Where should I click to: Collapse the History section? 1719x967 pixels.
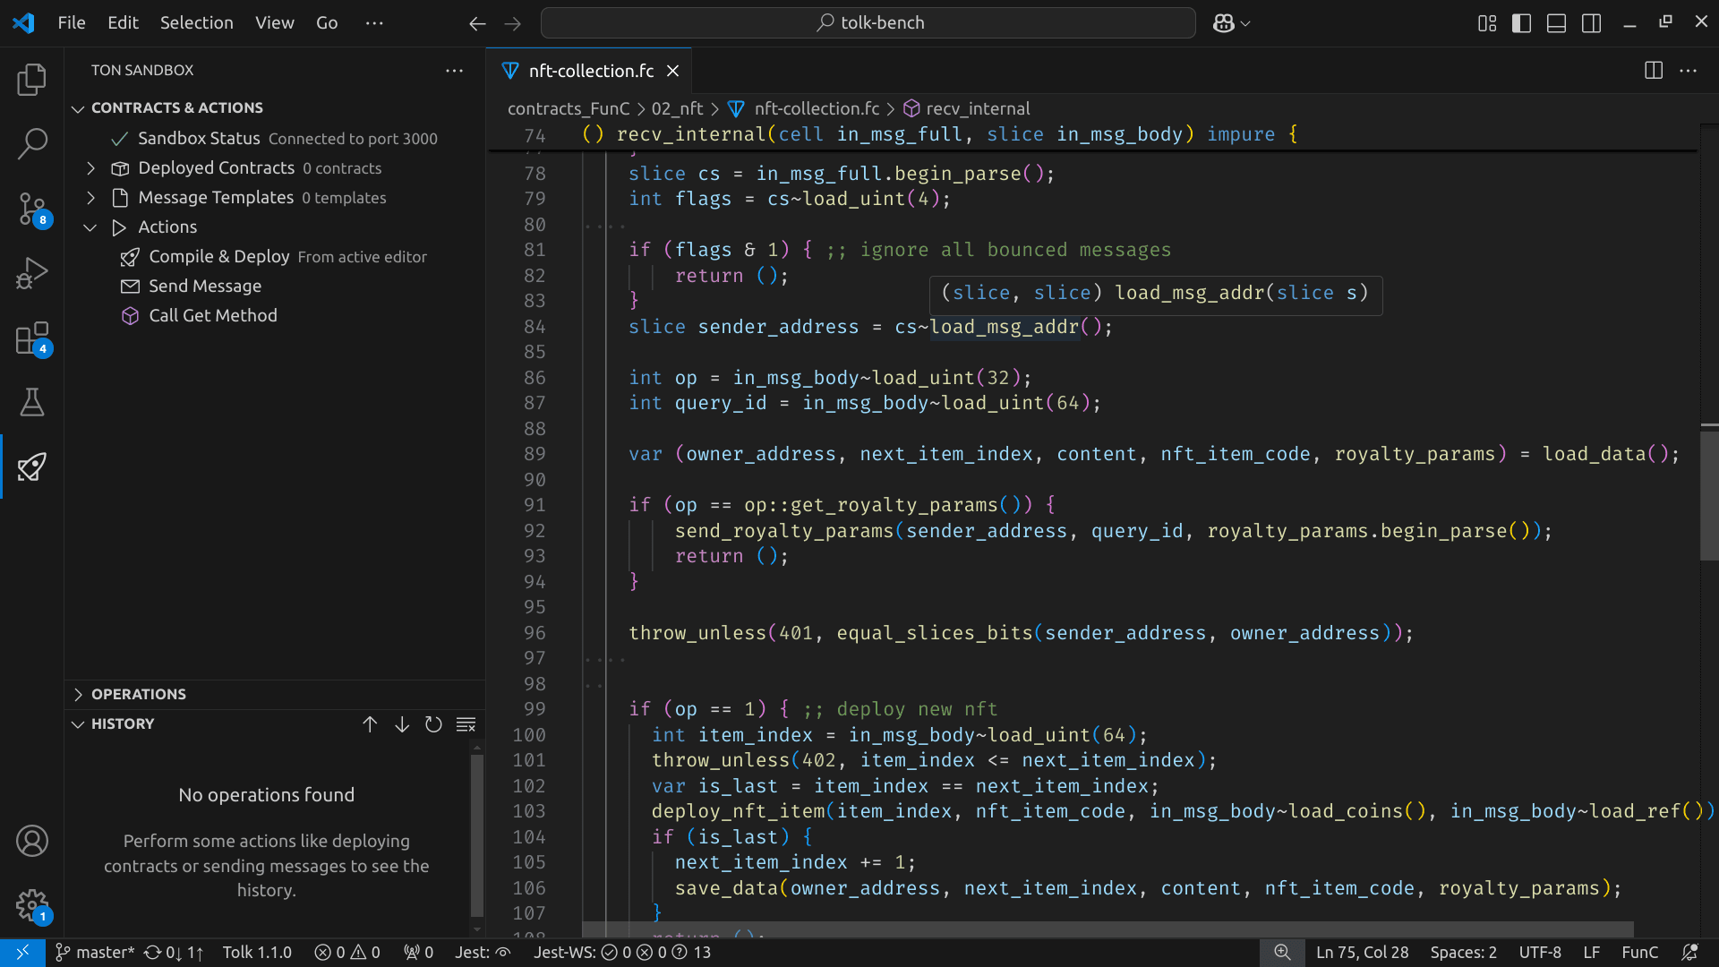[x=78, y=724]
